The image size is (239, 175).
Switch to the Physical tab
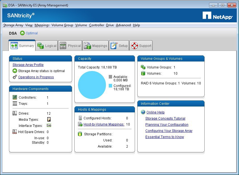70,46
